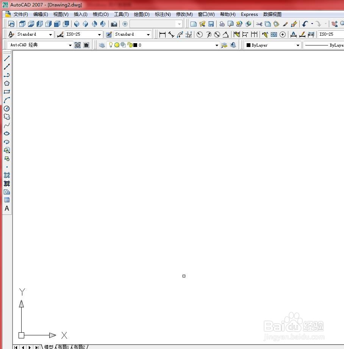
Task: Click the Diameter dimension icon
Action: (x=217, y=34)
